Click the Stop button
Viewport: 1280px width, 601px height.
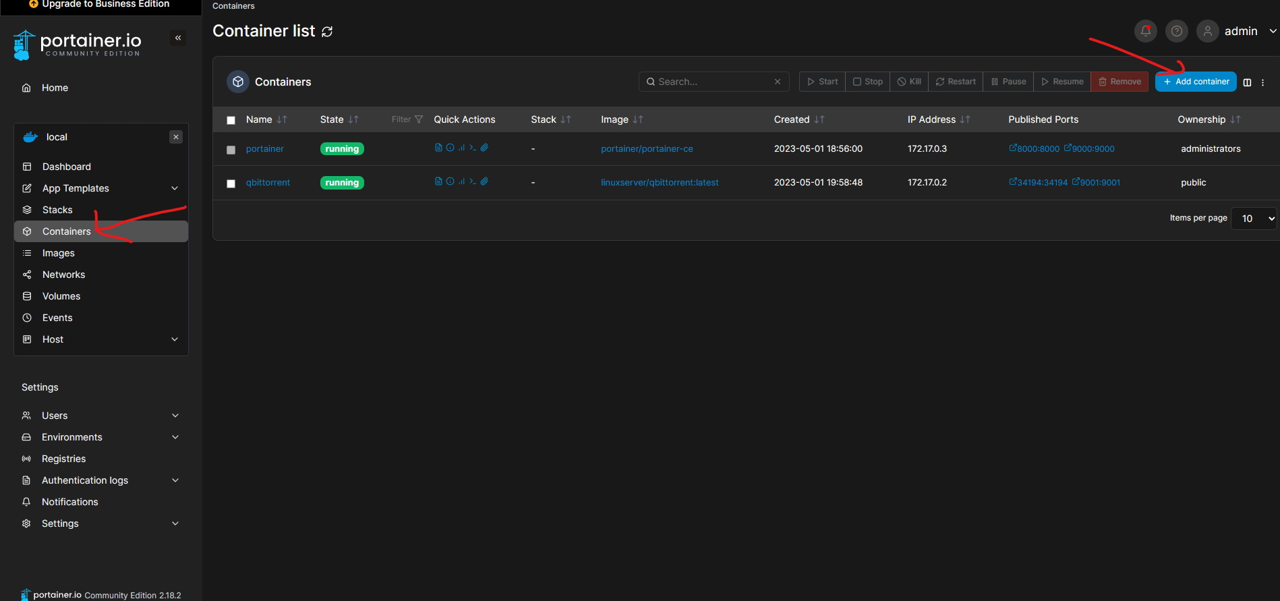pos(867,82)
